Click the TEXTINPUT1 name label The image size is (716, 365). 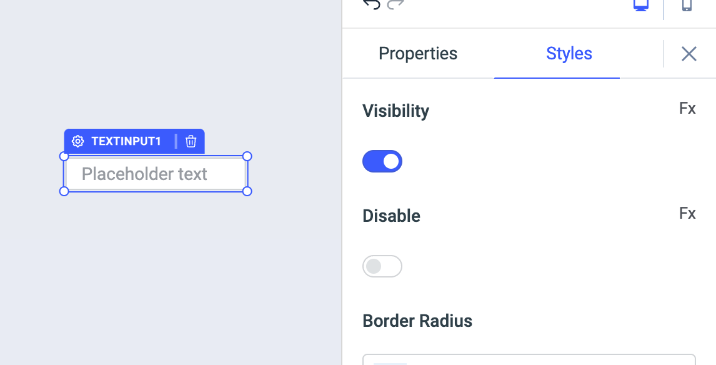click(x=128, y=141)
